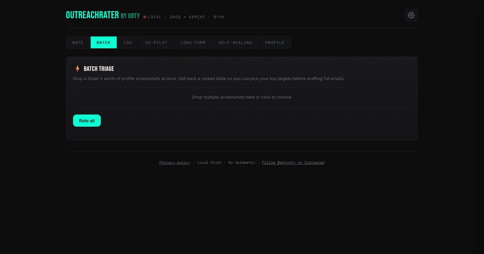The width and height of the screenshot is (484, 254).
Task: Open the LOG tab
Action: point(128,43)
